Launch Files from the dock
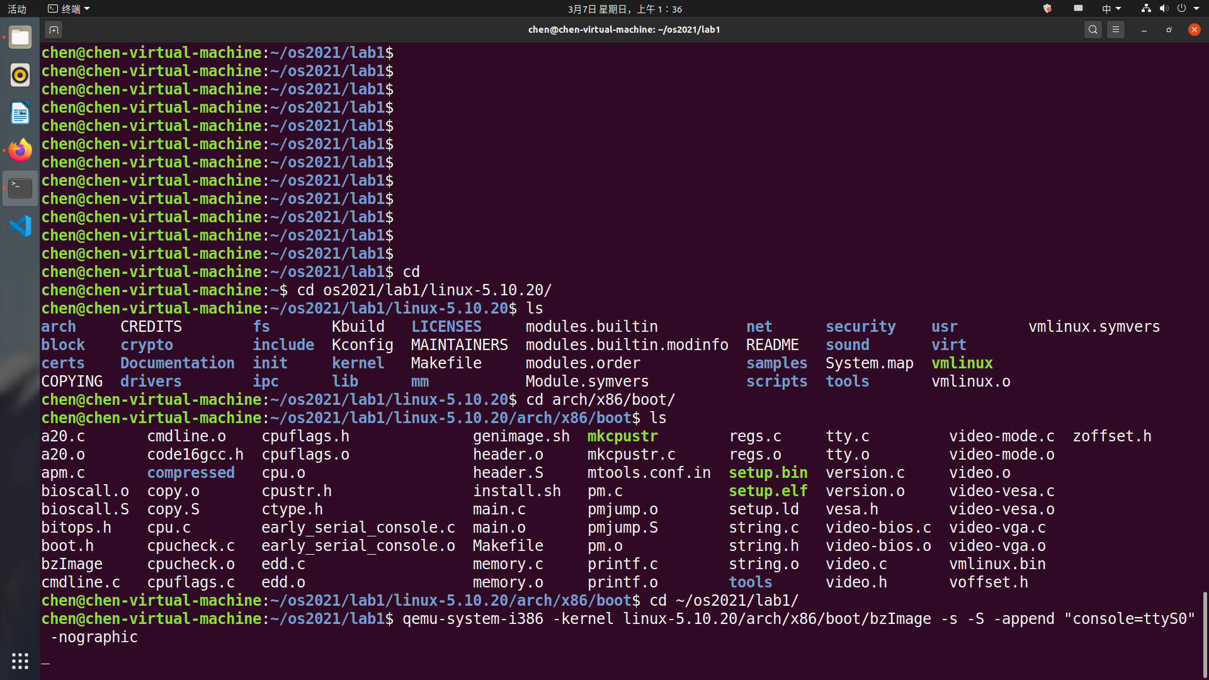This screenshot has width=1209, height=680. pyautogui.click(x=20, y=38)
